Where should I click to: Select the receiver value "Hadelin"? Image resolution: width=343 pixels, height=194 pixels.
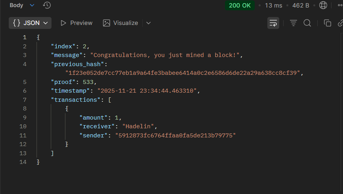click(138, 126)
